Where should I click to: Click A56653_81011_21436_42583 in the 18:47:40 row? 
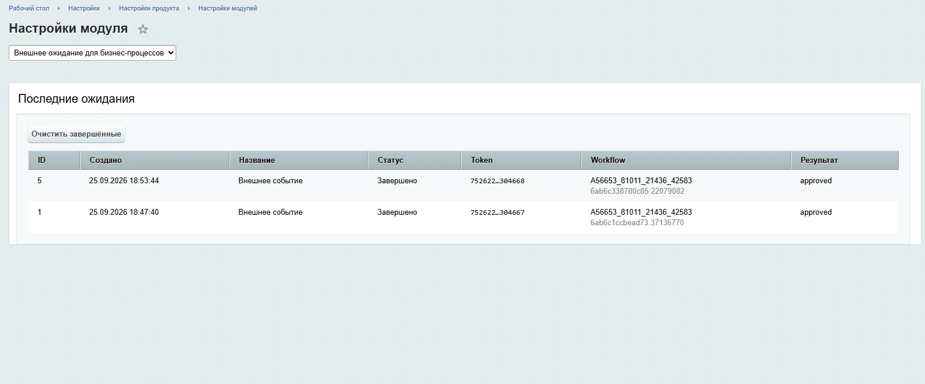(641, 212)
